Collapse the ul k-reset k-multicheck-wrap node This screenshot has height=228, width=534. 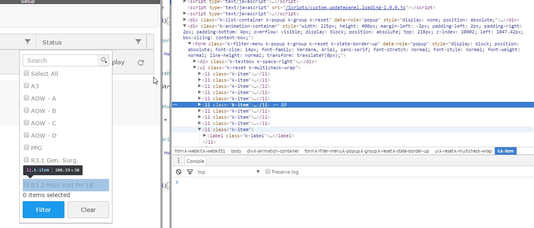coord(195,68)
